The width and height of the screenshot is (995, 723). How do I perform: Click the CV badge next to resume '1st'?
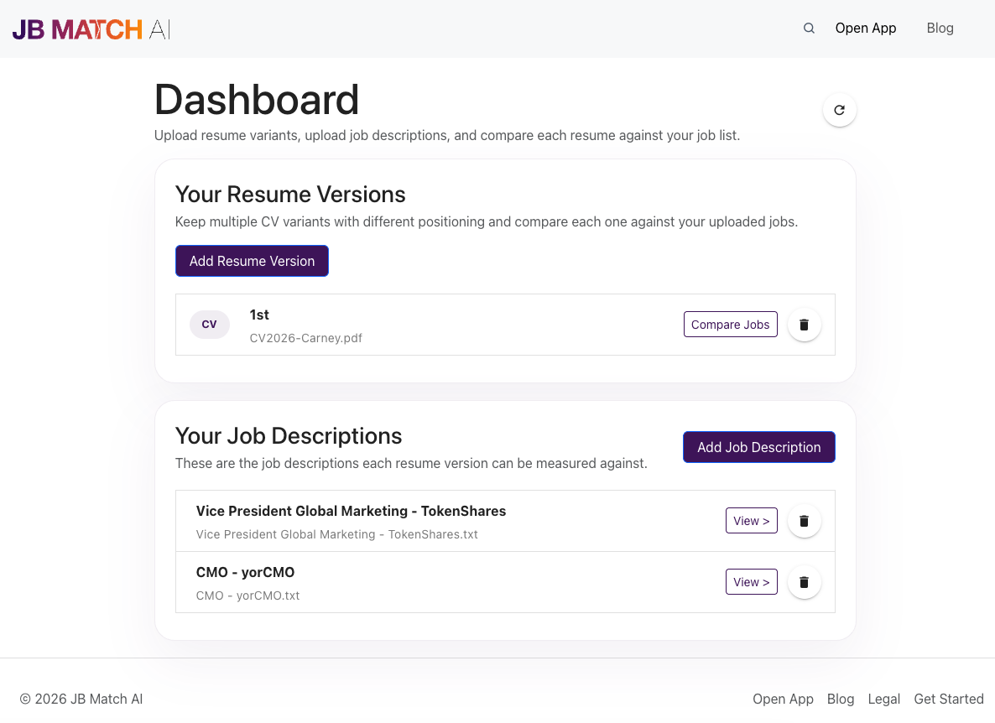[x=209, y=325]
